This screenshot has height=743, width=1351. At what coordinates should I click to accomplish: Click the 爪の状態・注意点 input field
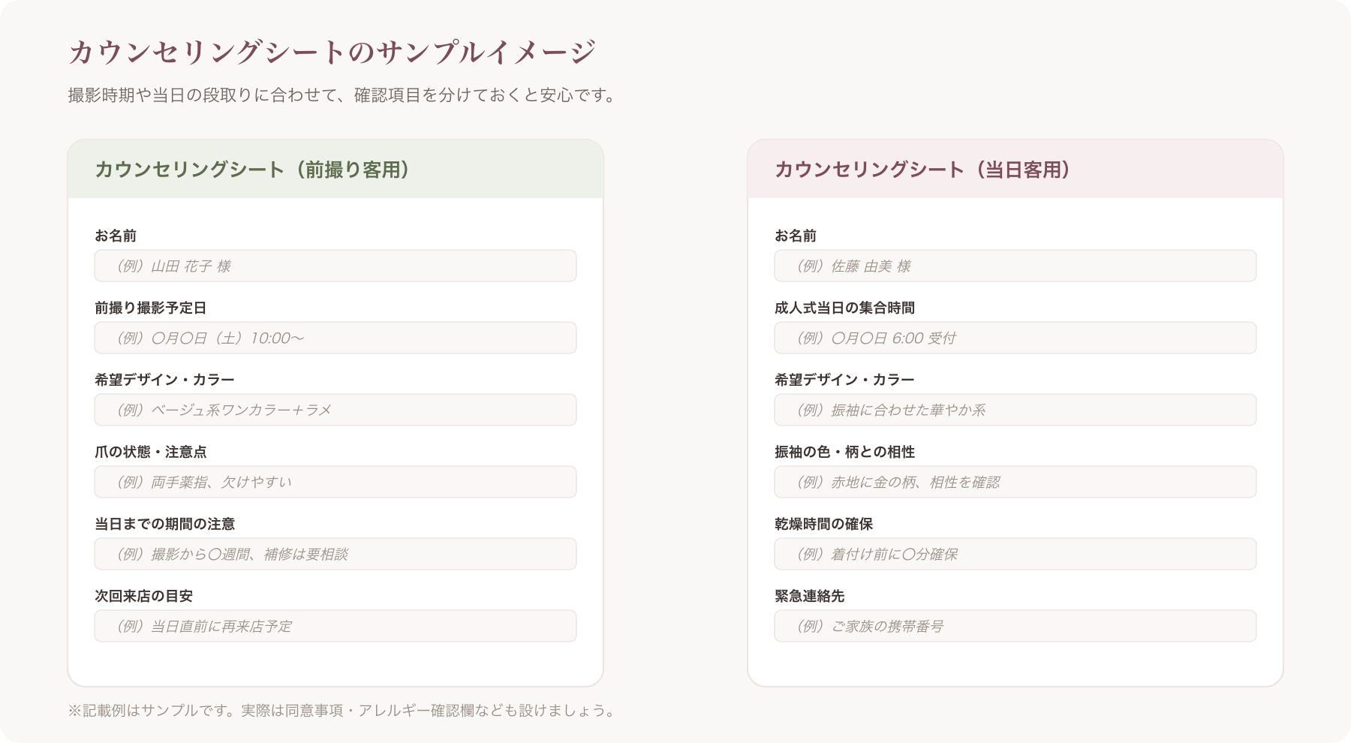pyautogui.click(x=335, y=482)
